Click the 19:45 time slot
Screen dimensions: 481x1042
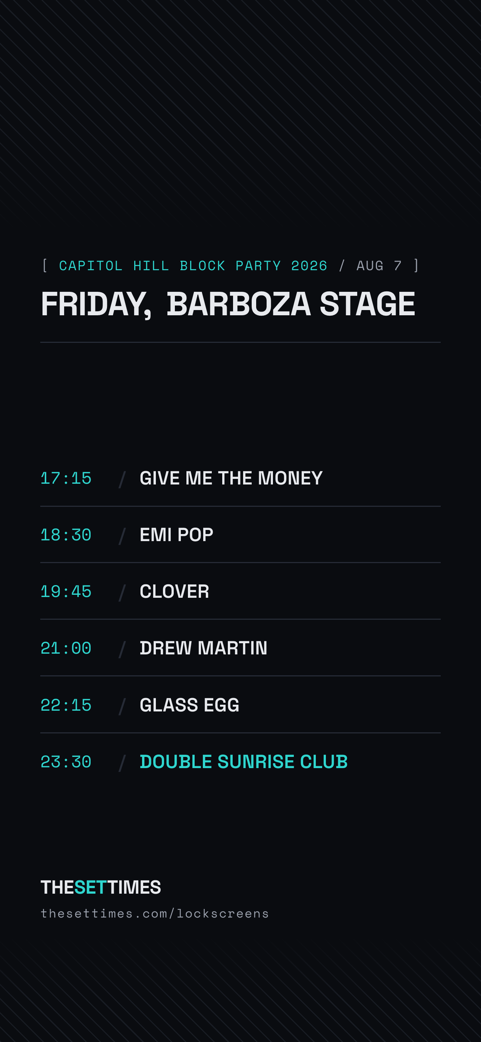coord(66,592)
